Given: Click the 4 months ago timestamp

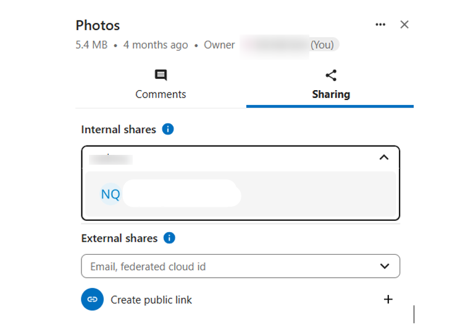Looking at the screenshot, I should (156, 45).
